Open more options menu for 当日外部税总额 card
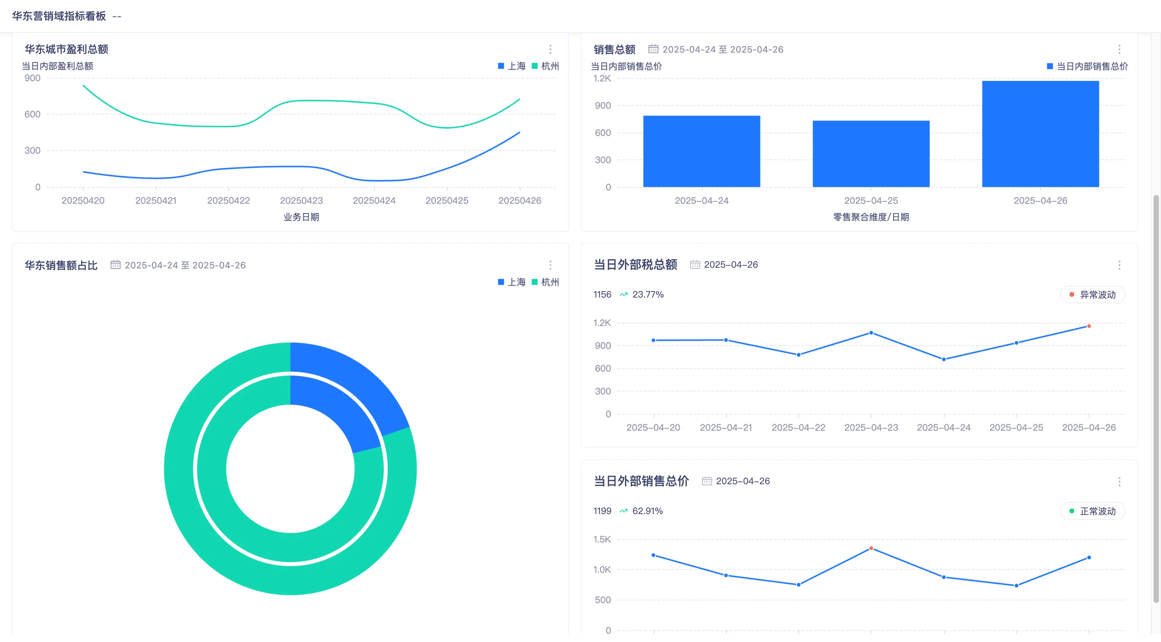 point(1119,265)
